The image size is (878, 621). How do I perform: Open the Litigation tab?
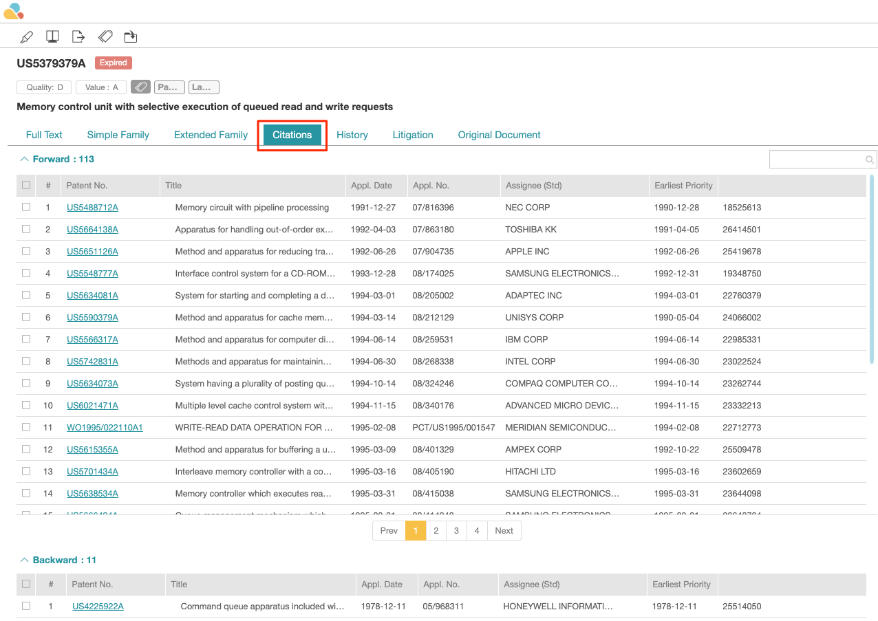(x=413, y=135)
